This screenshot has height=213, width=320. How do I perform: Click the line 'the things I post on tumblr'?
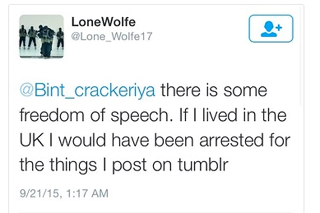[124, 165]
